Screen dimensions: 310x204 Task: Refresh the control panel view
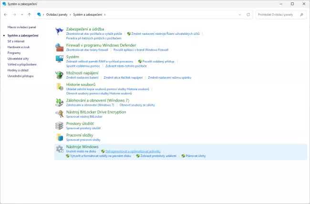(x=248, y=15)
